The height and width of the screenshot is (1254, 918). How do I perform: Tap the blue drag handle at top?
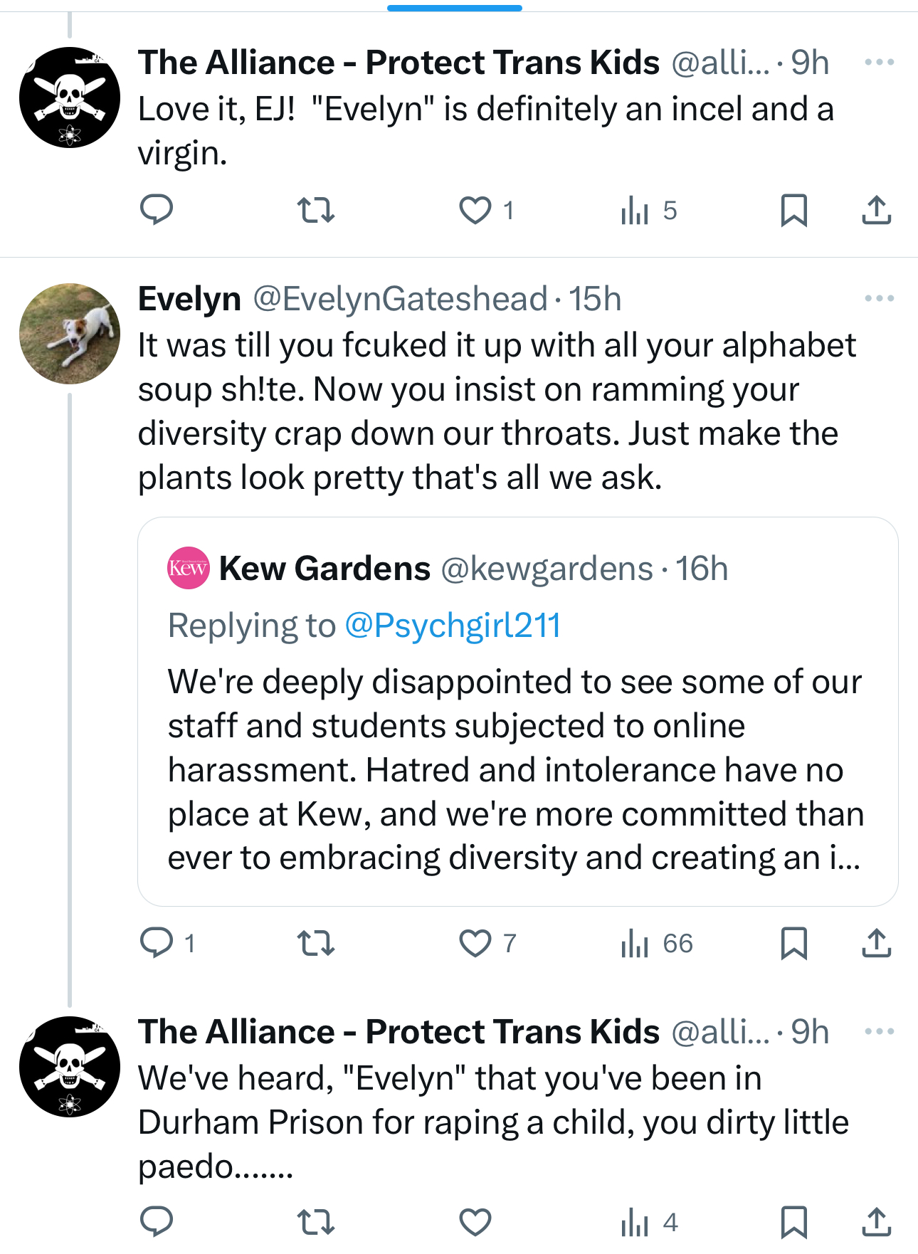tap(454, 8)
